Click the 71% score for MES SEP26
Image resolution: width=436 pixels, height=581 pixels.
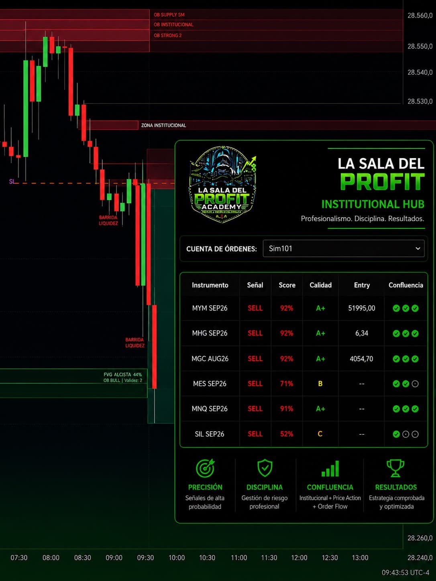click(x=287, y=384)
